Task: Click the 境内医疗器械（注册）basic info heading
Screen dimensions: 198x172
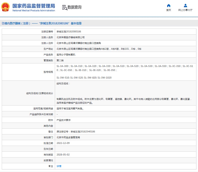Action: [43, 23]
